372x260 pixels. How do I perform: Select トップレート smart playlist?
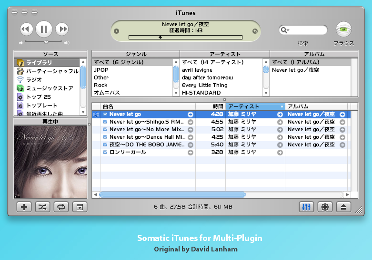(47, 106)
